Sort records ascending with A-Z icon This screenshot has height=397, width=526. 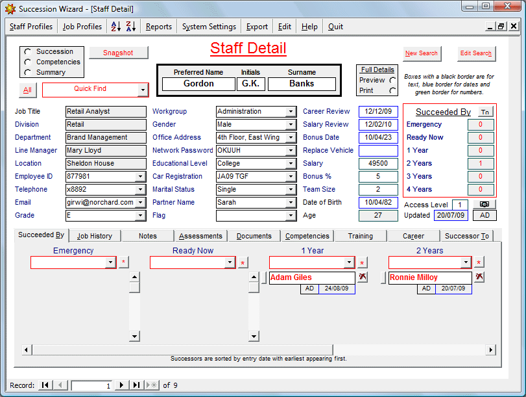115,27
